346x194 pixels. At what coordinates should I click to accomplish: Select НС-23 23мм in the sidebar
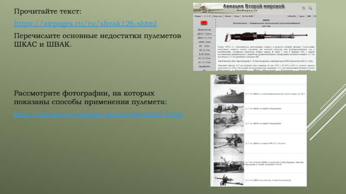pos(204,58)
